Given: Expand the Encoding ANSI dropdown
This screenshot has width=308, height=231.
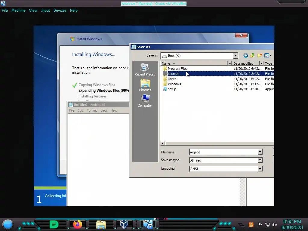Looking at the screenshot, I should coord(260,169).
